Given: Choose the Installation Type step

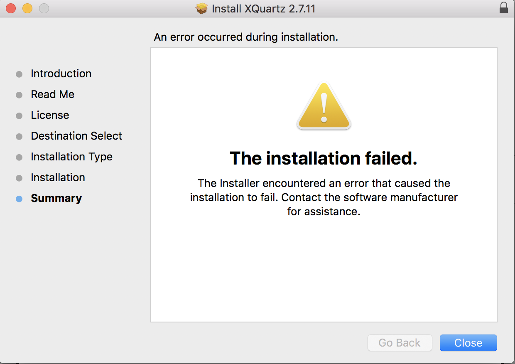Looking at the screenshot, I should click(x=71, y=157).
